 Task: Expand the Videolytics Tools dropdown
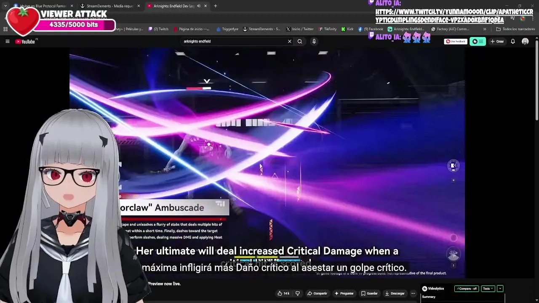tap(488, 289)
